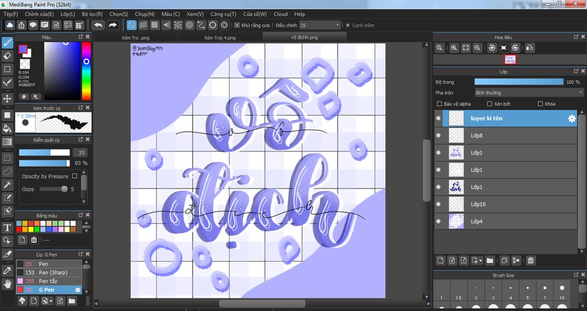Open gear settings on layer kí tên
Viewport: 587px width, 311px height.
tap(572, 118)
